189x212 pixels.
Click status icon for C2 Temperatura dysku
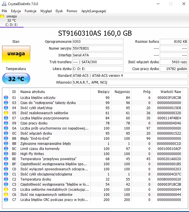coord(6,179)
